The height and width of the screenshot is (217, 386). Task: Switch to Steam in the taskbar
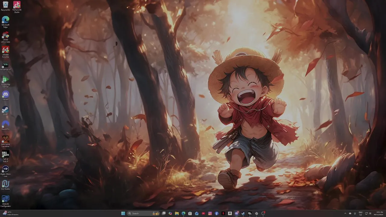click(243, 213)
